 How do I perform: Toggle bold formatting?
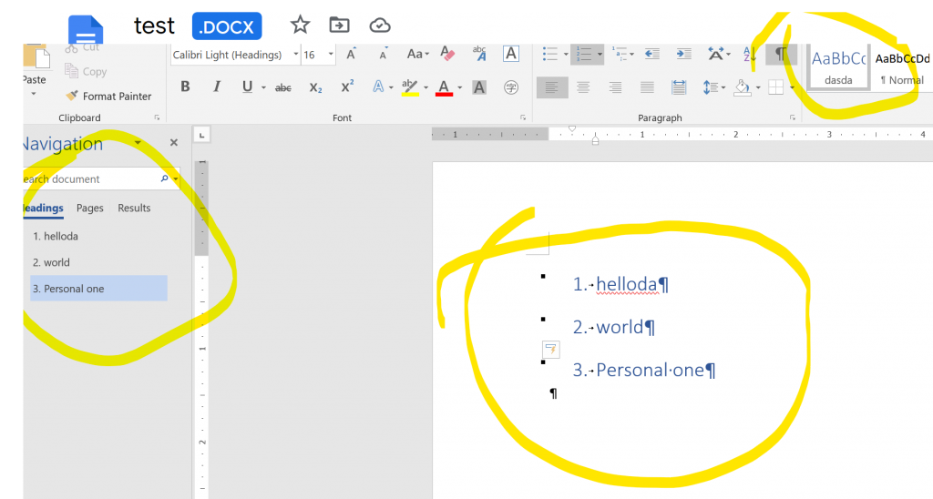tap(186, 87)
